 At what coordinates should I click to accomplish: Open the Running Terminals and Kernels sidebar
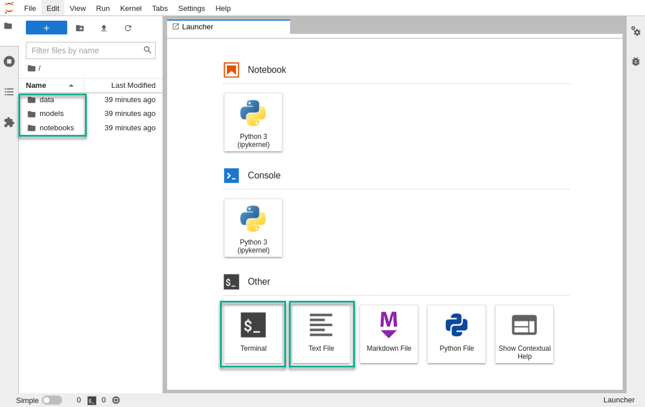pyautogui.click(x=9, y=61)
